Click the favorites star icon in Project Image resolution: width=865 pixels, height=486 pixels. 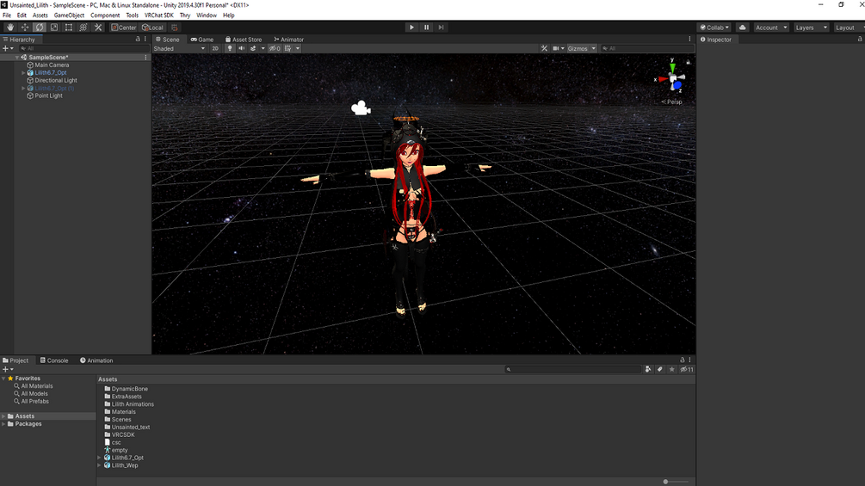(x=672, y=369)
